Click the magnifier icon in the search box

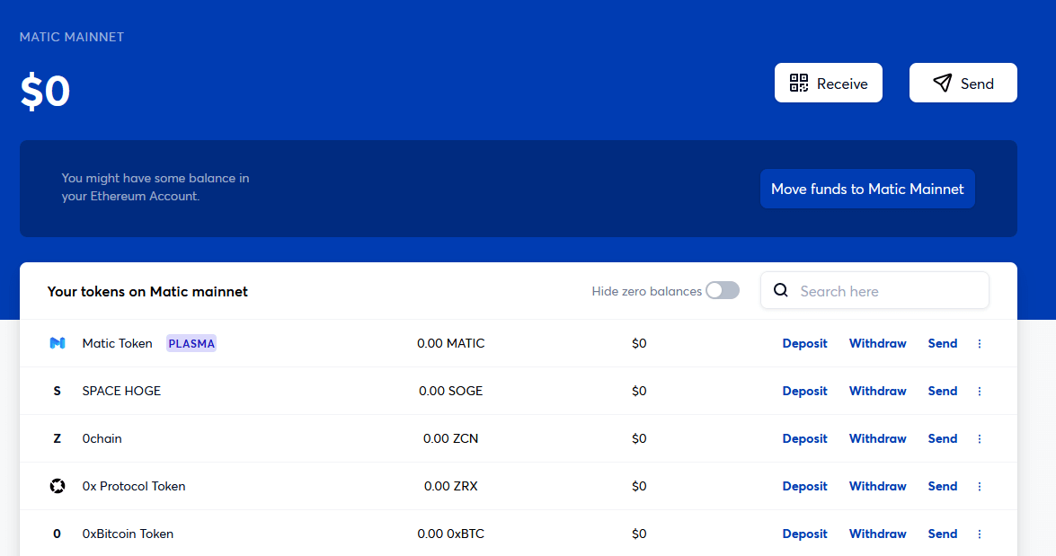780,290
